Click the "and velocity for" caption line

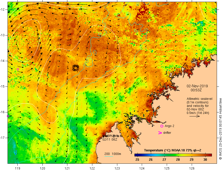pos(198,106)
